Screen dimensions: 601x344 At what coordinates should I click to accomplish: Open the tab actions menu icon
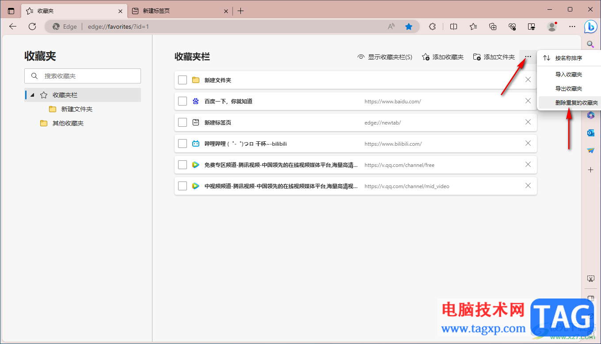tap(11, 11)
